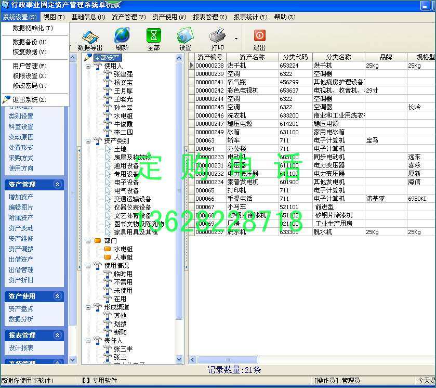Click the orange folder icon beside 部门
The height and width of the screenshot is (388, 436).
coord(98,240)
